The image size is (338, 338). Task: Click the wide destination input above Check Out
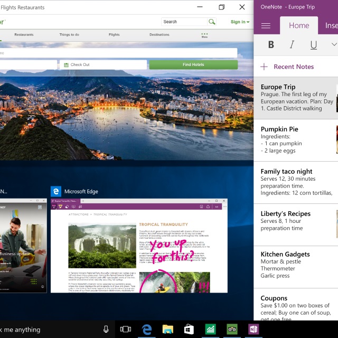pyautogui.click(x=118, y=53)
